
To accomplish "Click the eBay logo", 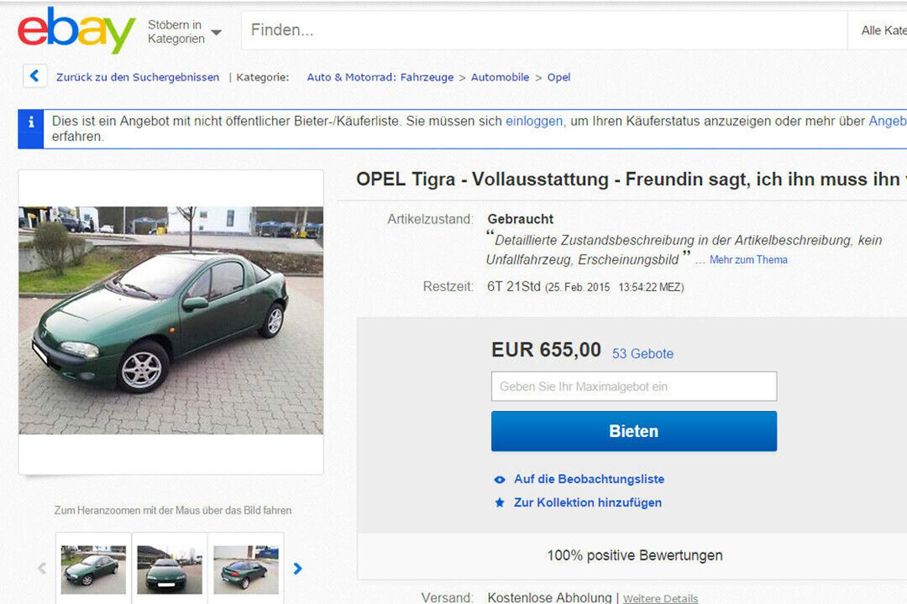I will 77,29.
